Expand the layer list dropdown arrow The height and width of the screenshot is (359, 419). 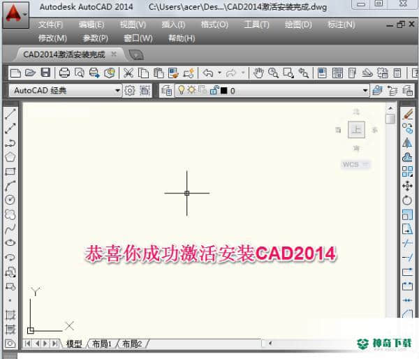pyautogui.click(x=365, y=91)
